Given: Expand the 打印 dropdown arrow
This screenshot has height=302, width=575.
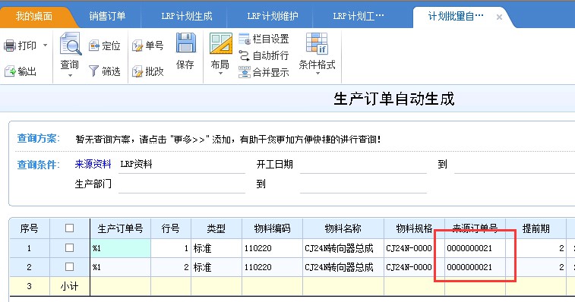Looking at the screenshot, I should [45, 46].
